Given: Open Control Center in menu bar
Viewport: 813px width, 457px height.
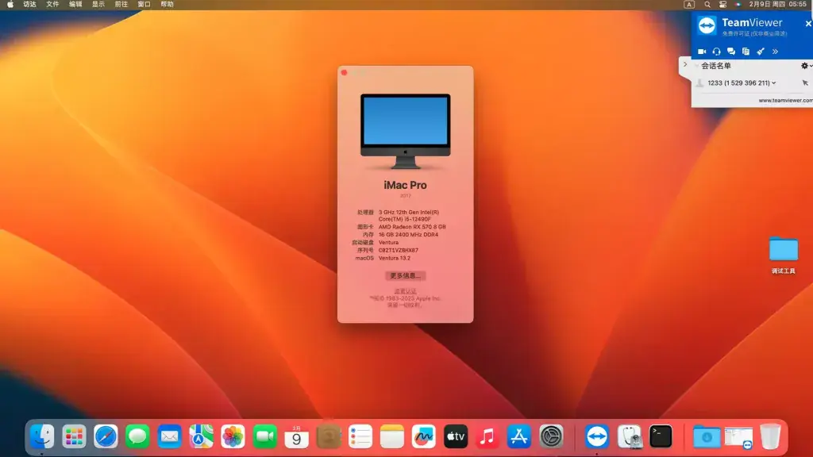Looking at the screenshot, I should (722, 4).
